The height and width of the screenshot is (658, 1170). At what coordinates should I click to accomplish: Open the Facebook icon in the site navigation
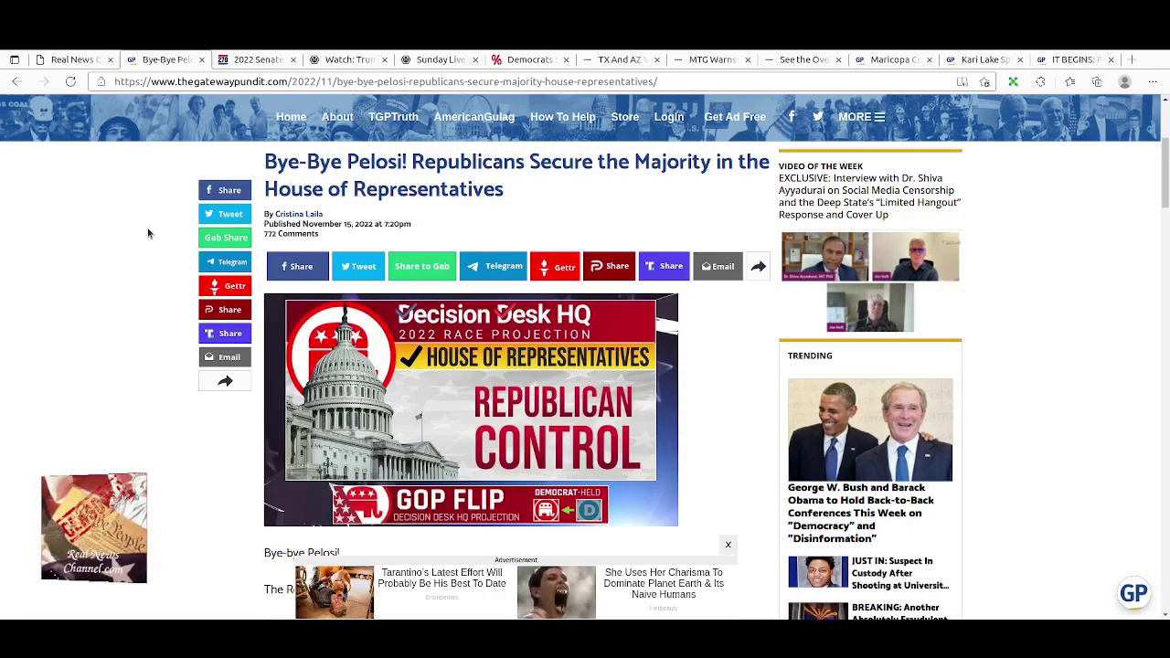(792, 117)
